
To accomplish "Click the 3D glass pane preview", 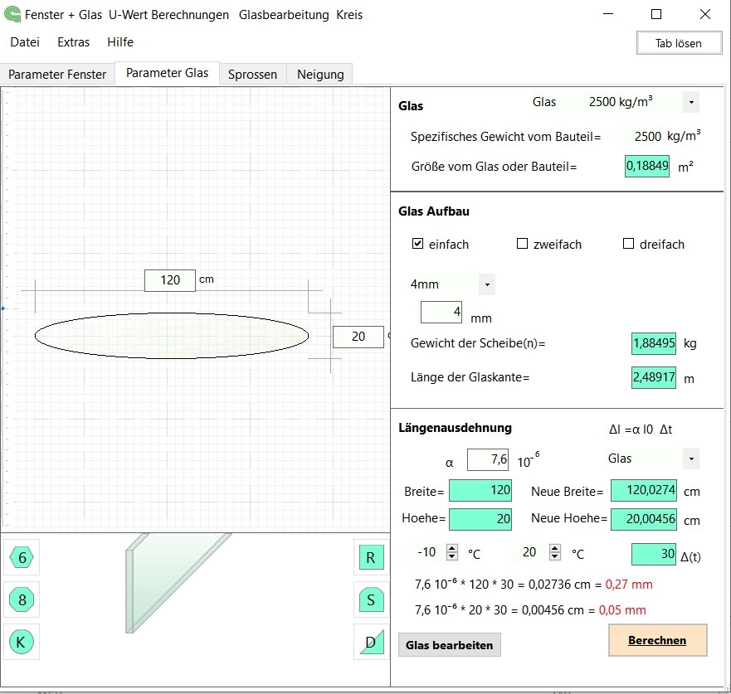I will tap(178, 583).
